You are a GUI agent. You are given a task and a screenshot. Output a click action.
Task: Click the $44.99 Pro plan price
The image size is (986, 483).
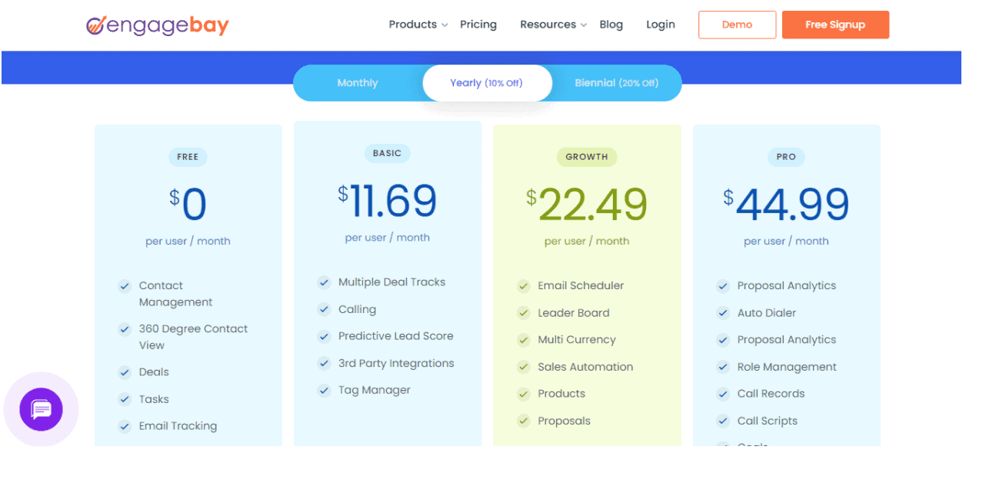coord(786,205)
